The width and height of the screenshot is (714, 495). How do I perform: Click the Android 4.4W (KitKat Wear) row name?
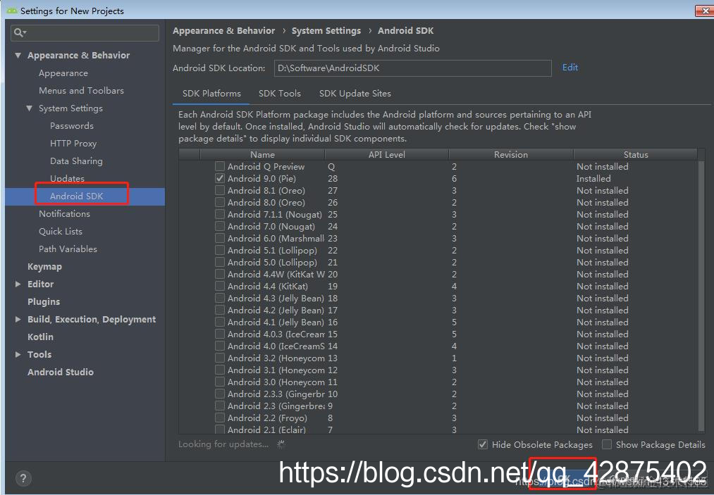276,275
